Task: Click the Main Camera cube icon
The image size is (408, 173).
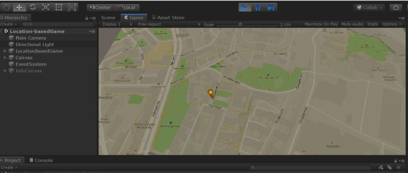Action: tap(11, 38)
